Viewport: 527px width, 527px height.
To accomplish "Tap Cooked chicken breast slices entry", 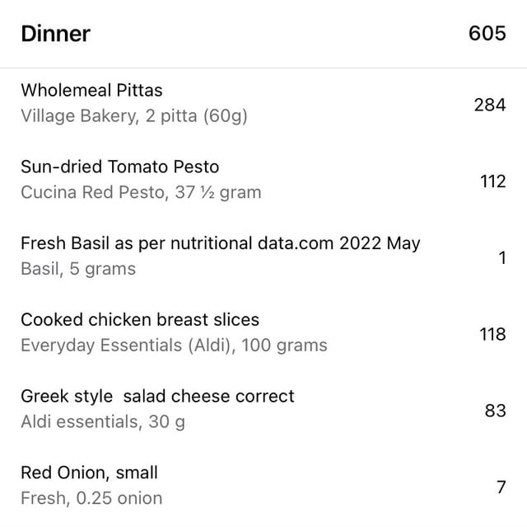I will 263,332.
